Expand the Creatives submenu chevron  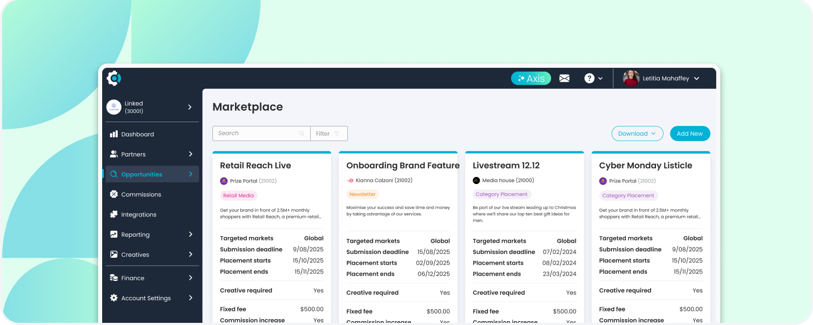[190, 254]
